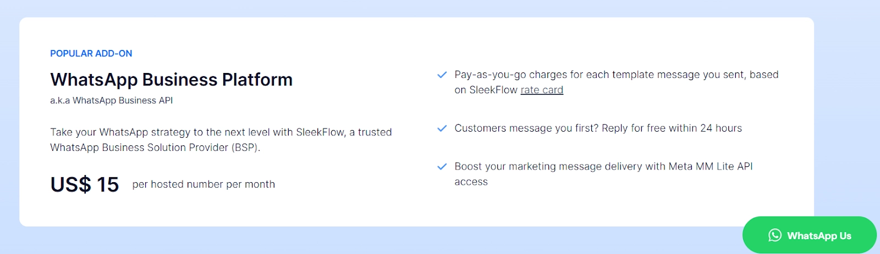Click the SleekFlow name in description

(x=321, y=132)
